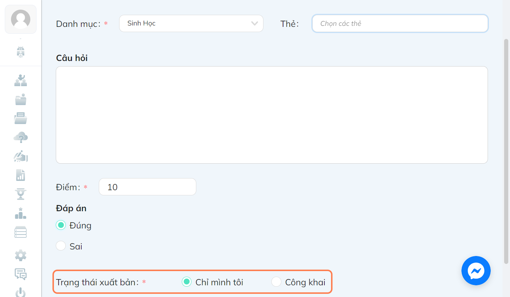Click into the Câu hỏi text area

(272, 115)
